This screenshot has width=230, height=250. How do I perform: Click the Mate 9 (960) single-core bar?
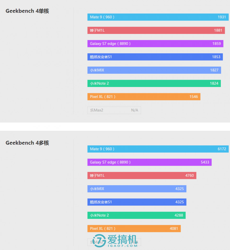[158, 17]
